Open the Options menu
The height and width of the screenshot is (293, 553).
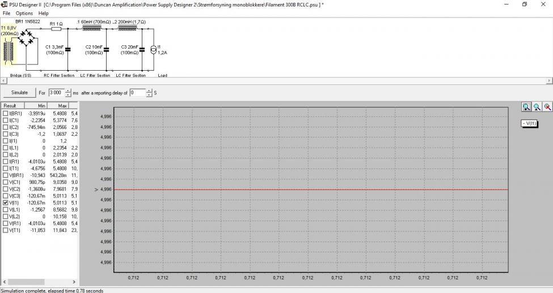pos(24,13)
